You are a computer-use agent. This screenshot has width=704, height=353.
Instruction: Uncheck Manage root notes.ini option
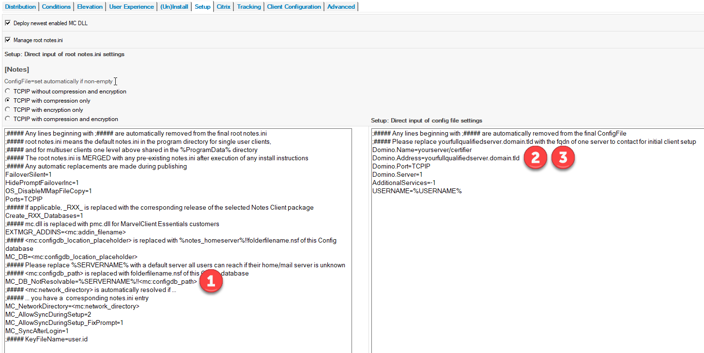coord(8,40)
